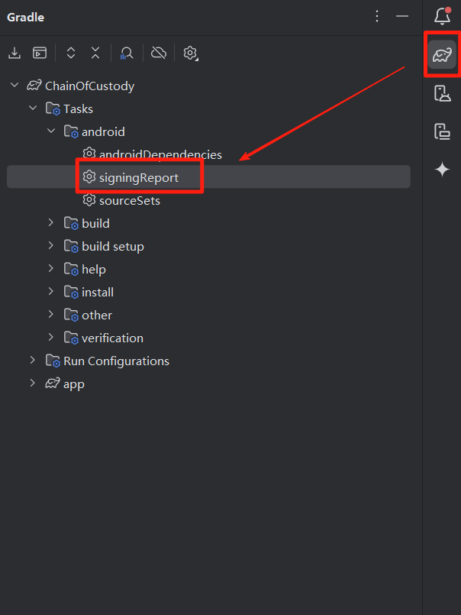Open the Device Manager sidebar icon
Viewport: 461px width, 615px height.
(x=442, y=94)
